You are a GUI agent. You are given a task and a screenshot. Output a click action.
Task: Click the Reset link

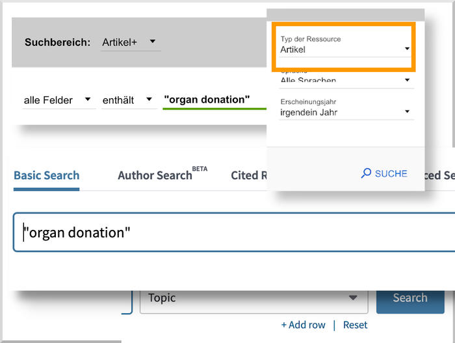click(355, 325)
